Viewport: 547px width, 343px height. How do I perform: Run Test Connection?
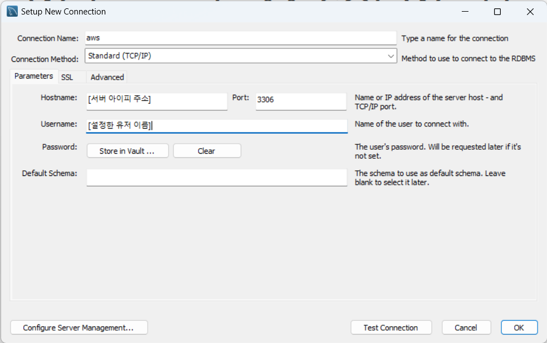pyautogui.click(x=391, y=327)
